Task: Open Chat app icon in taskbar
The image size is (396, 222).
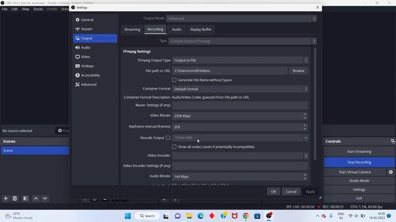Action: pos(178,216)
